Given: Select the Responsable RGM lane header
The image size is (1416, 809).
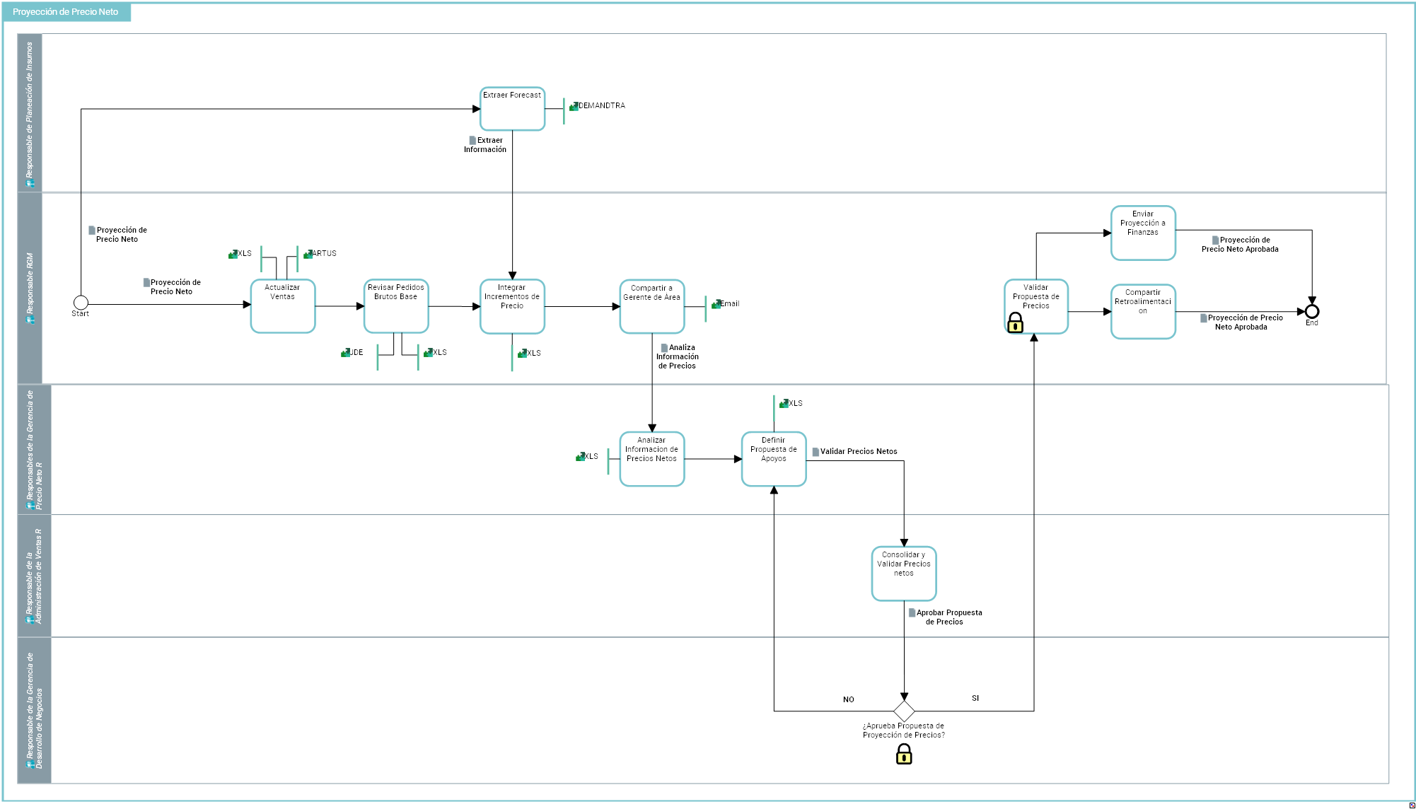Looking at the screenshot, I should [30, 289].
